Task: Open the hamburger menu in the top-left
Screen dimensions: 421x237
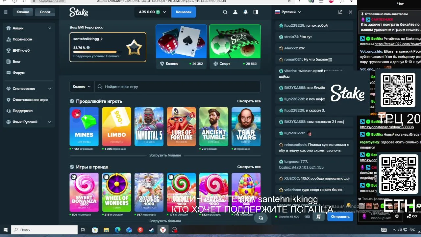Action: pyautogui.click(x=6, y=12)
